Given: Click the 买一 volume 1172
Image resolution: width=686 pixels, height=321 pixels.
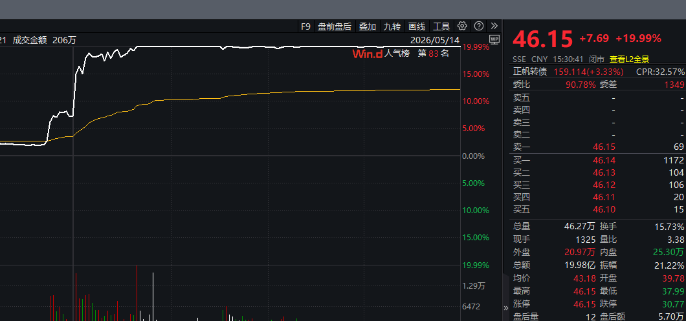Looking at the screenshot, I should [x=674, y=160].
